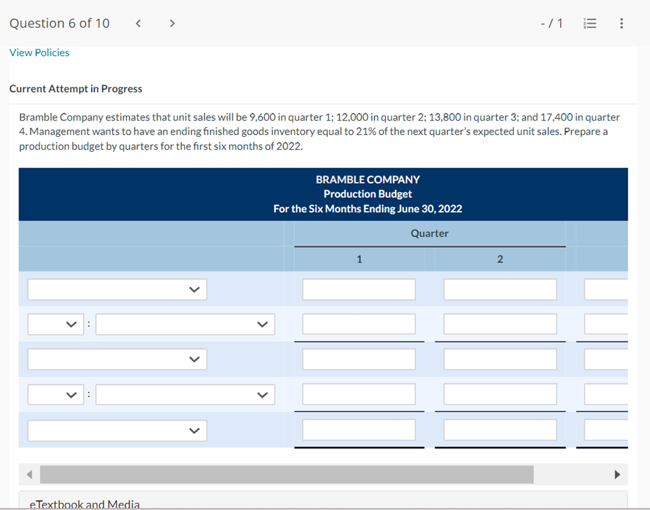This screenshot has height=510, width=650.
Task: Click Quarter 1 input in third row
Action: coord(359,359)
